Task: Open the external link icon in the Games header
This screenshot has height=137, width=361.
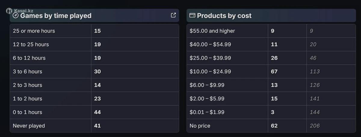Action: [x=173, y=15]
